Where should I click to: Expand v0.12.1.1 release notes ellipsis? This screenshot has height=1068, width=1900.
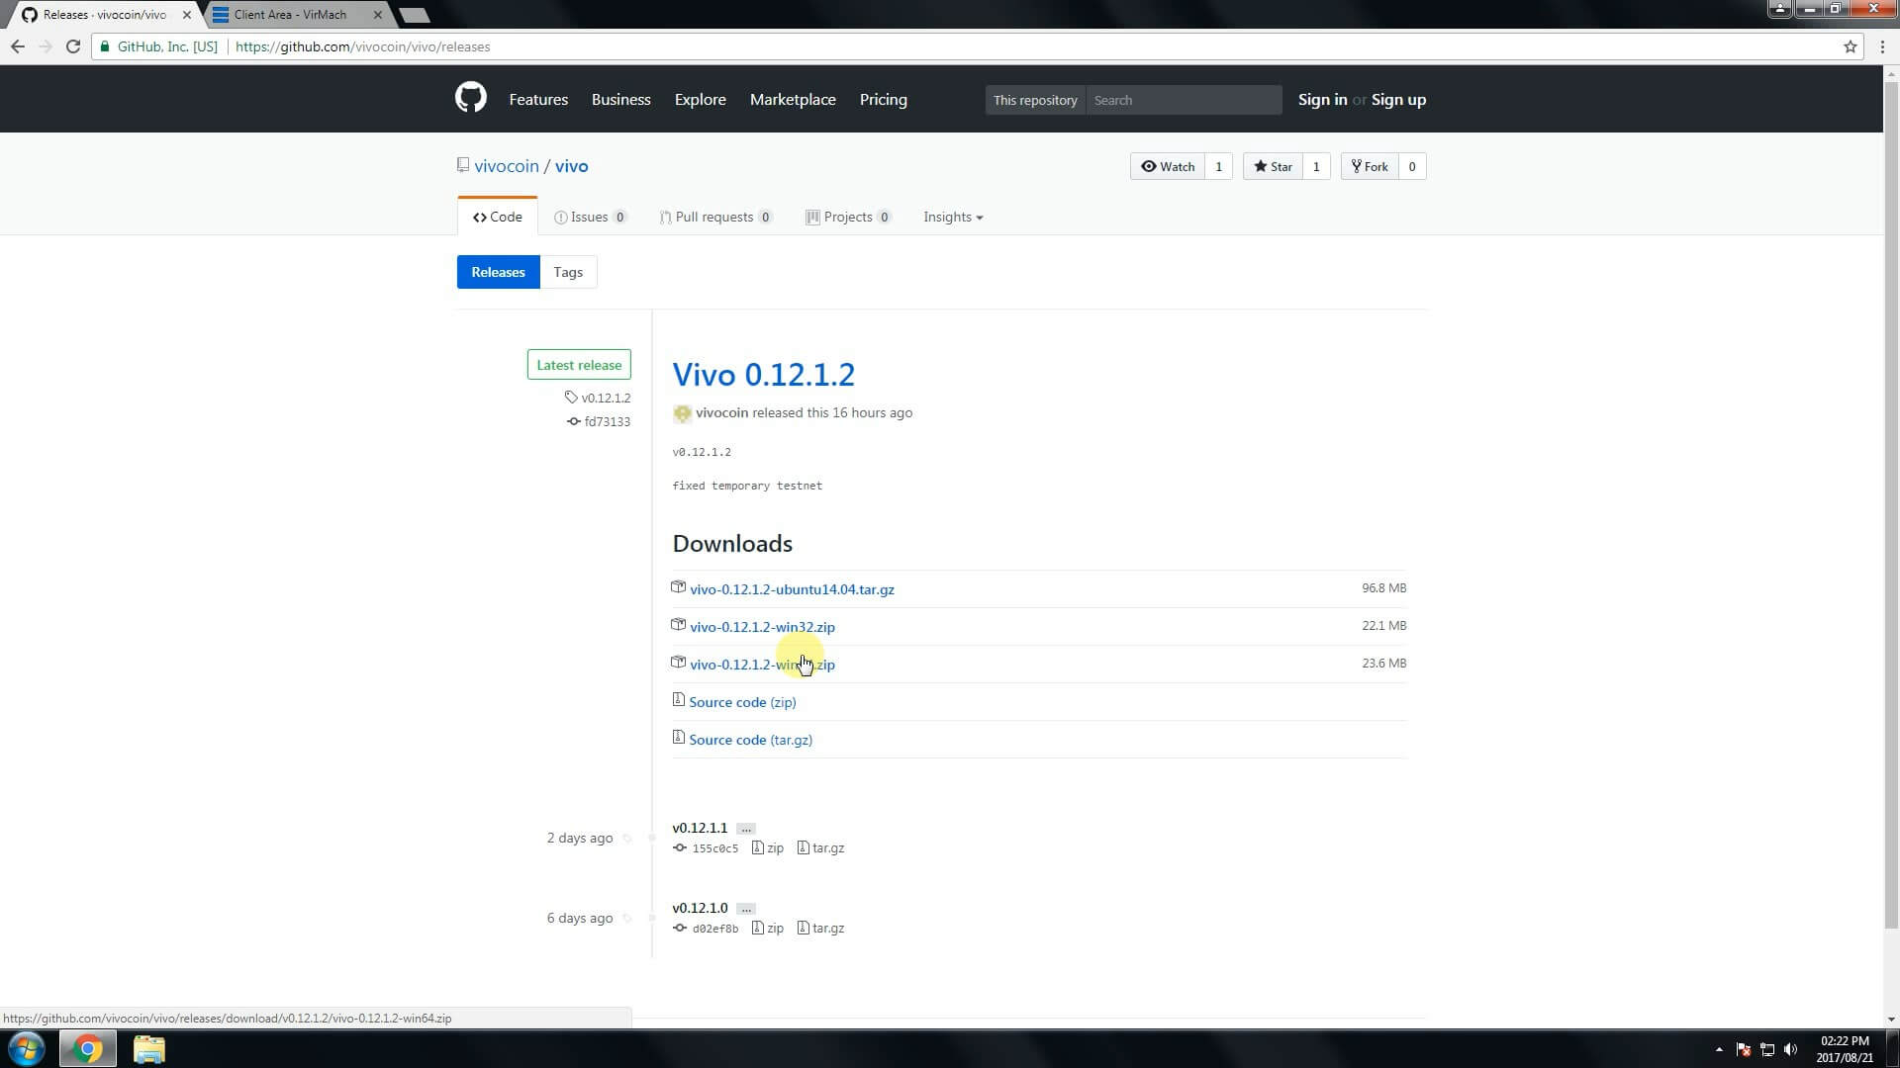click(746, 829)
